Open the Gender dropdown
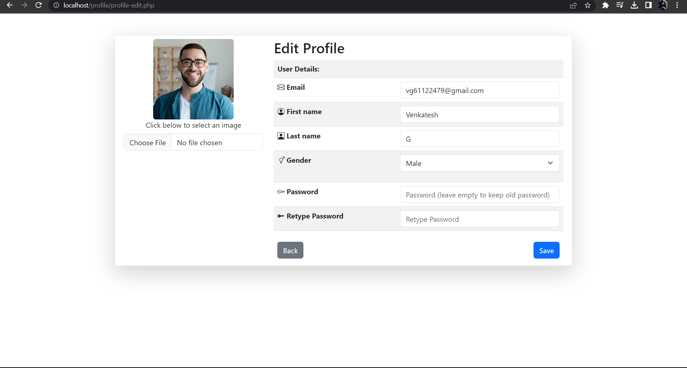687x368 pixels. [x=479, y=163]
